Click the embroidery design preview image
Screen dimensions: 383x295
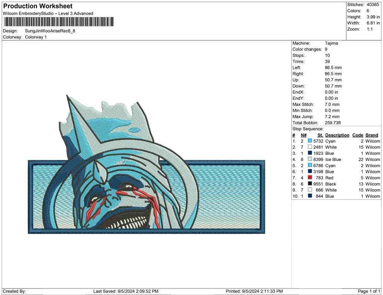(x=147, y=164)
